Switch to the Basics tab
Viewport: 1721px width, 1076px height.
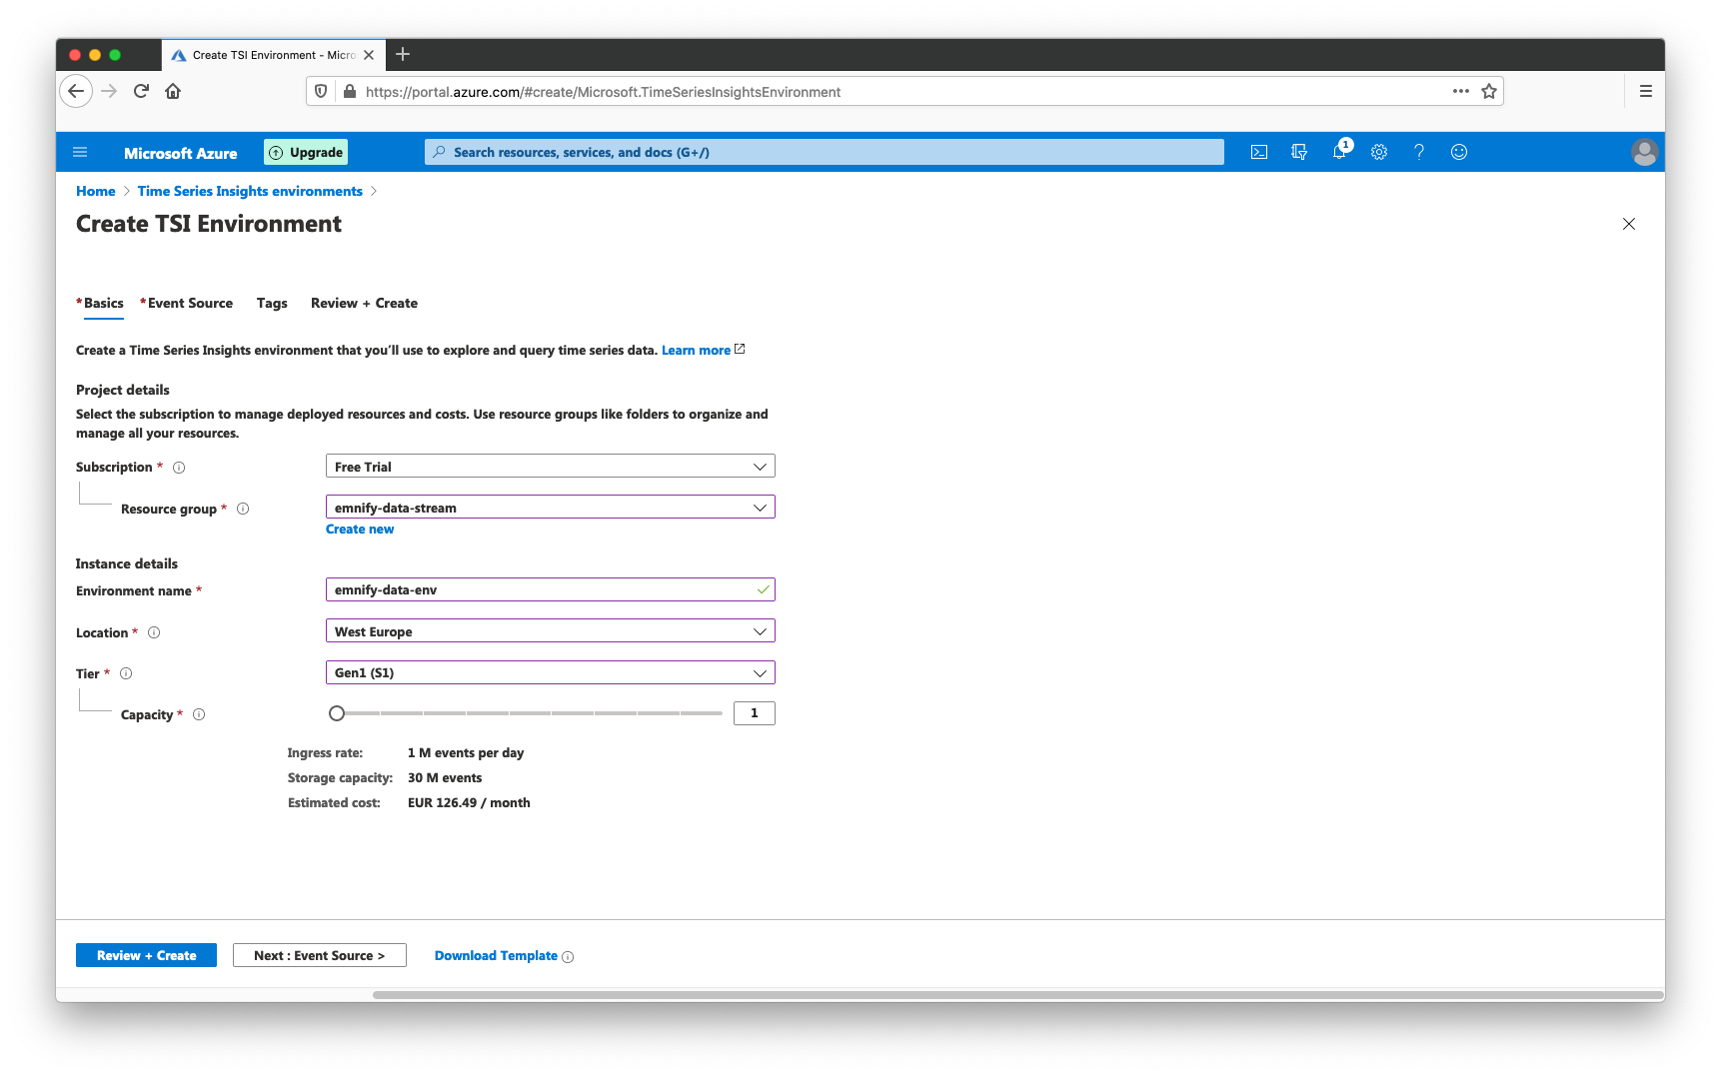click(103, 303)
